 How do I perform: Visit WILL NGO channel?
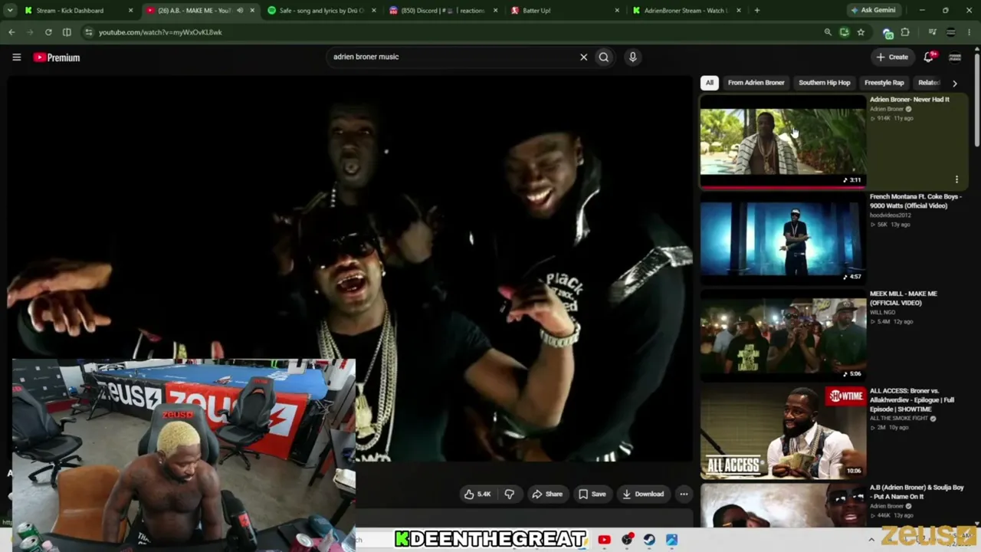click(x=882, y=313)
